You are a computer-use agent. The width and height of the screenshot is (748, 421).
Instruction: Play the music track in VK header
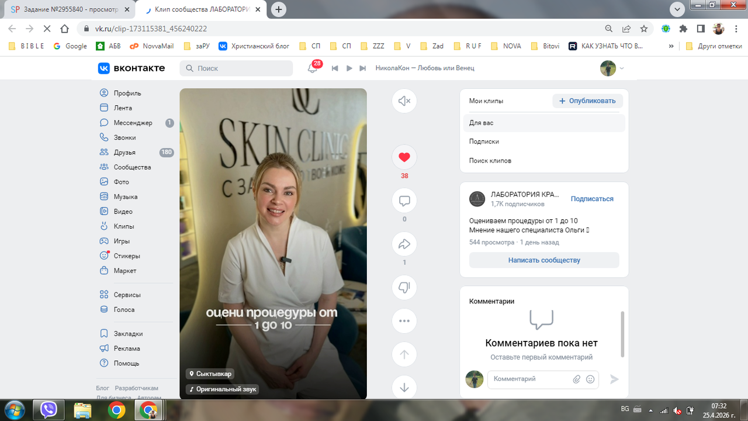pos(349,68)
